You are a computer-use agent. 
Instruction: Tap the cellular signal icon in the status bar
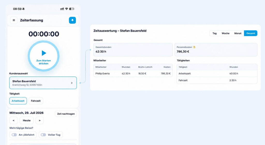62,9
